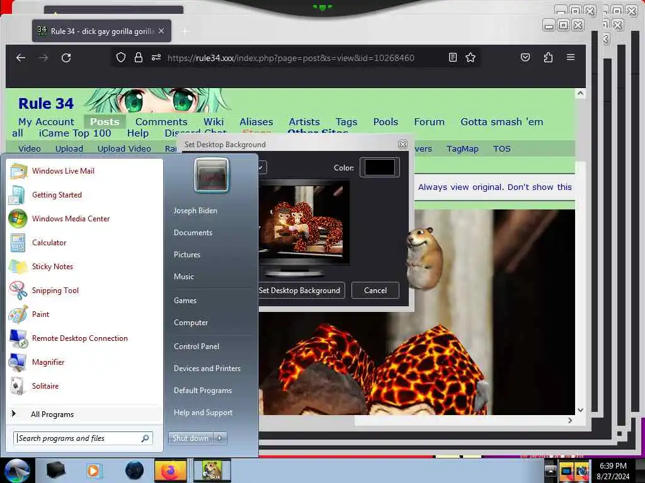The width and height of the screenshot is (645, 483).
Task: Open a new tab with the plus icon
Action: (186, 31)
